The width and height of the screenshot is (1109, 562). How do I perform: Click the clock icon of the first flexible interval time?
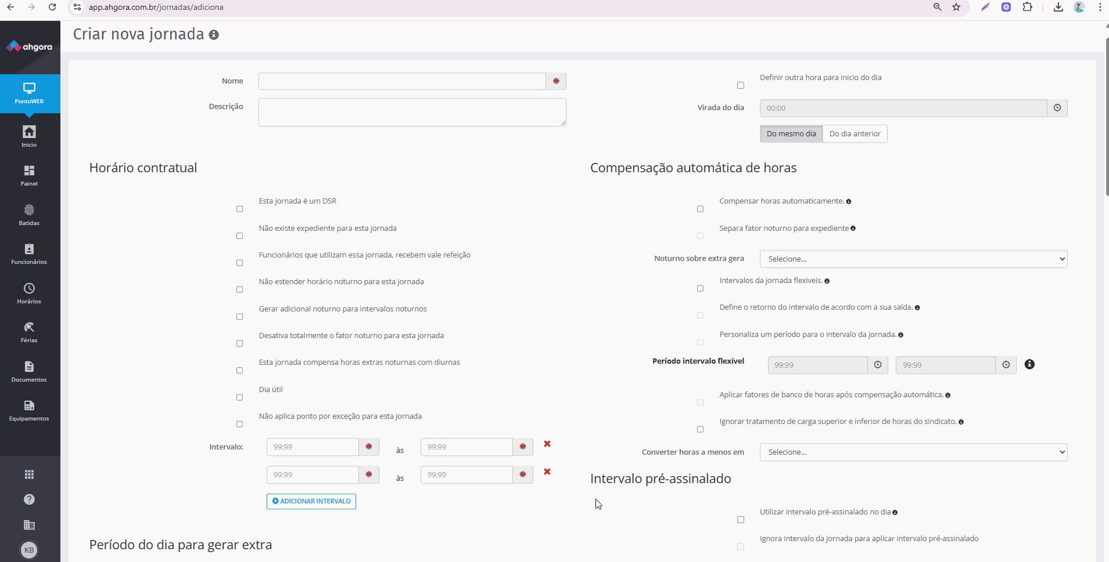point(878,365)
